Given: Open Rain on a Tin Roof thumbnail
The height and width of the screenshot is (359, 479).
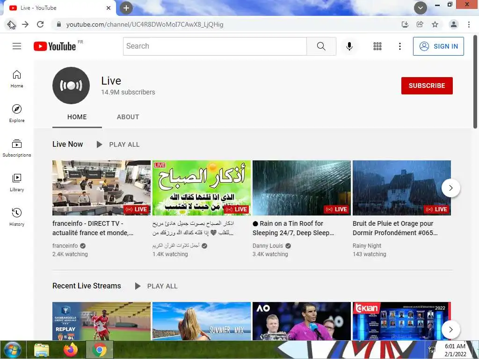Looking at the screenshot, I should click(302, 188).
